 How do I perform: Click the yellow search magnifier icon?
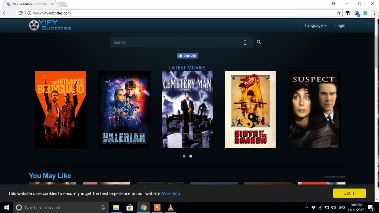[259, 42]
